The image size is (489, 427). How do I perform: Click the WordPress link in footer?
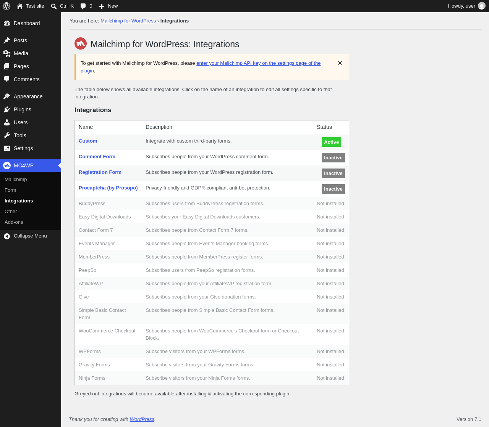point(142,419)
